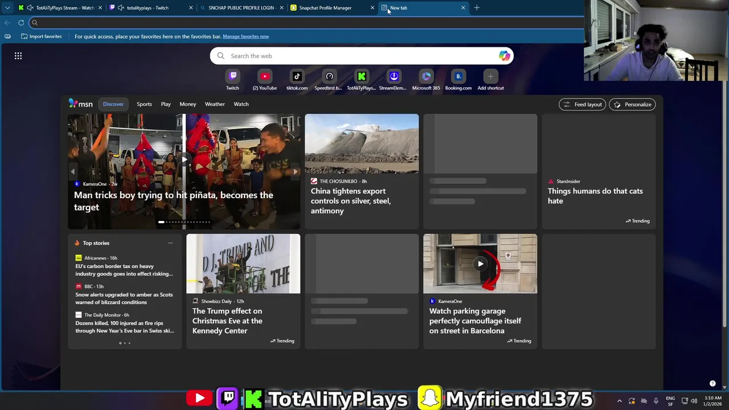Viewport: 729px width, 410px height.
Task: Close the Snapchat Profile Manager tab
Action: coord(372,8)
